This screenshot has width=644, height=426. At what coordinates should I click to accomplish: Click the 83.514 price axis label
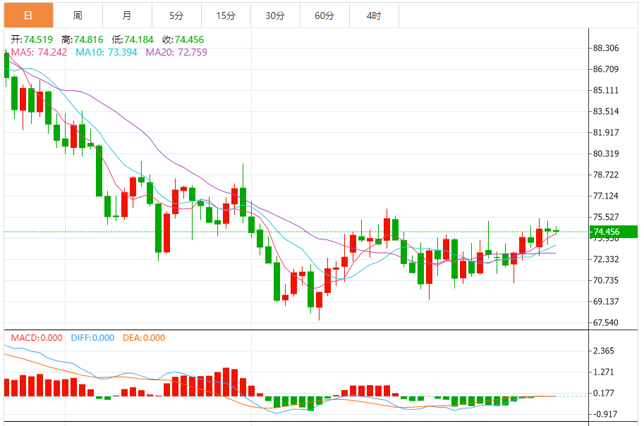606,111
